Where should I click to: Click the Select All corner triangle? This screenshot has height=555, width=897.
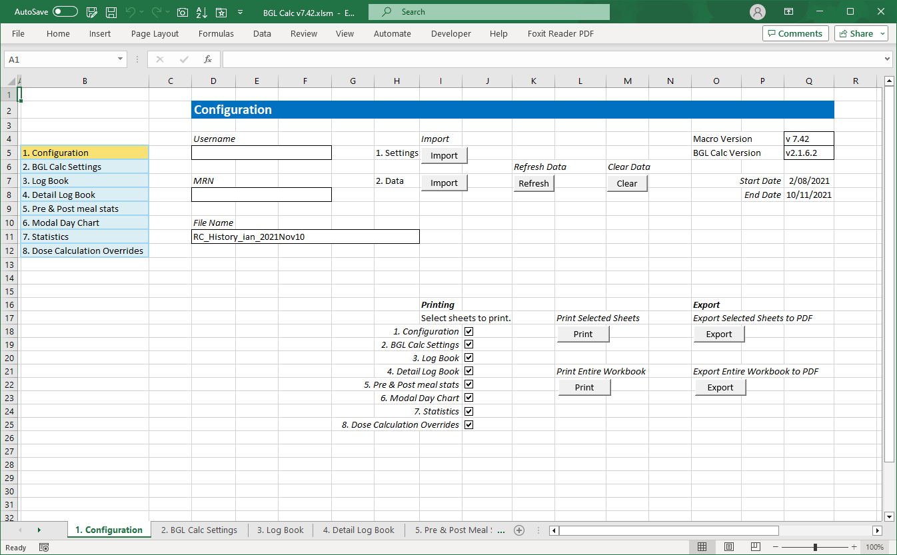pos(10,81)
